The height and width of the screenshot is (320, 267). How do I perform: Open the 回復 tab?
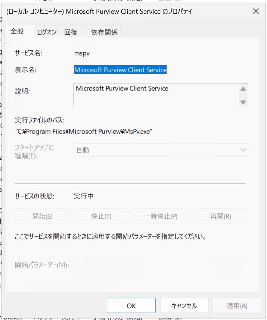74,32
